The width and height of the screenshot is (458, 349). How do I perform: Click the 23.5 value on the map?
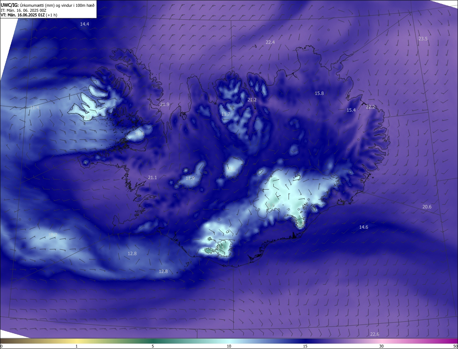423,39
